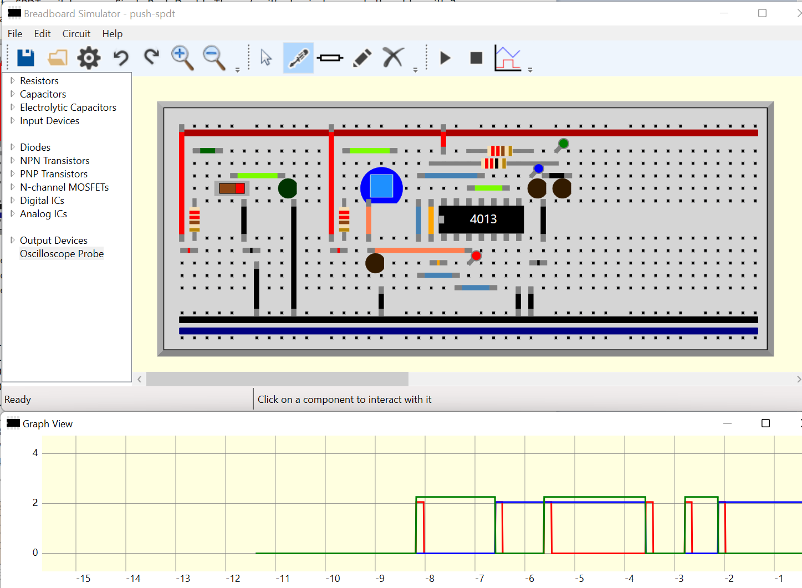The width and height of the screenshot is (802, 588).
Task: Expand the NPN Transistors category
Action: (12, 160)
